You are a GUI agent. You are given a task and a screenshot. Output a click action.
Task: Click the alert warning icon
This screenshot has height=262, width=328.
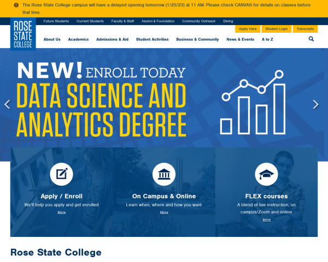(x=16, y=5)
